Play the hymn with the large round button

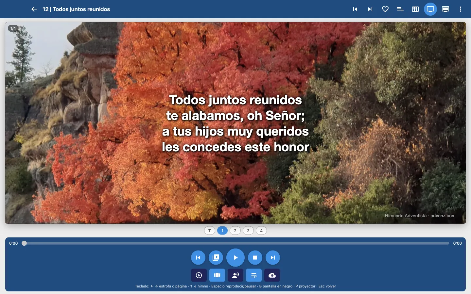(x=235, y=257)
